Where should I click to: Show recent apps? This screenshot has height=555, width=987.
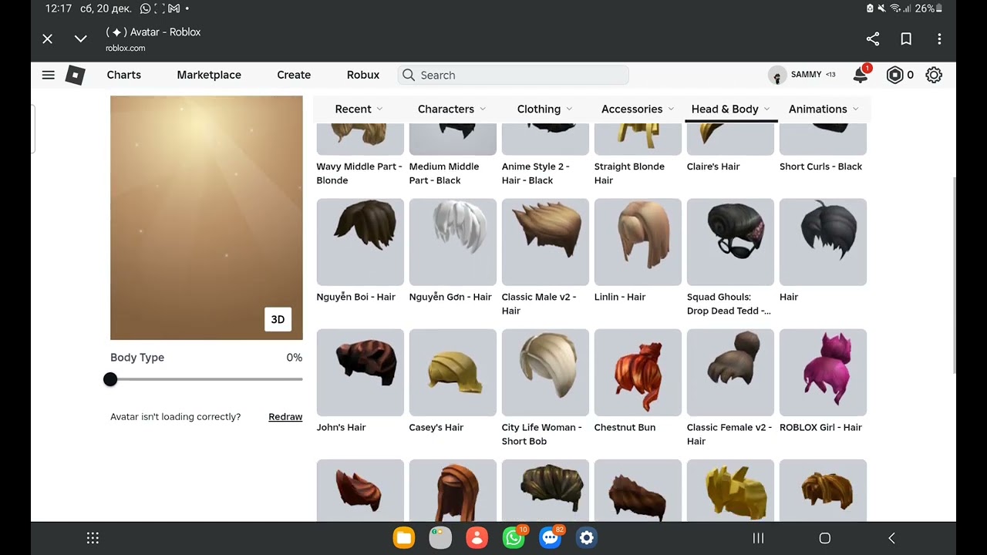pyautogui.click(x=758, y=538)
